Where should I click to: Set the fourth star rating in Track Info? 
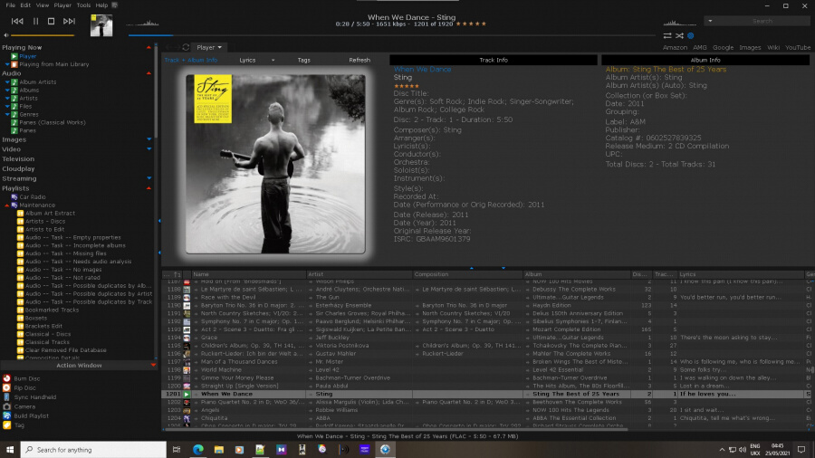(x=412, y=86)
